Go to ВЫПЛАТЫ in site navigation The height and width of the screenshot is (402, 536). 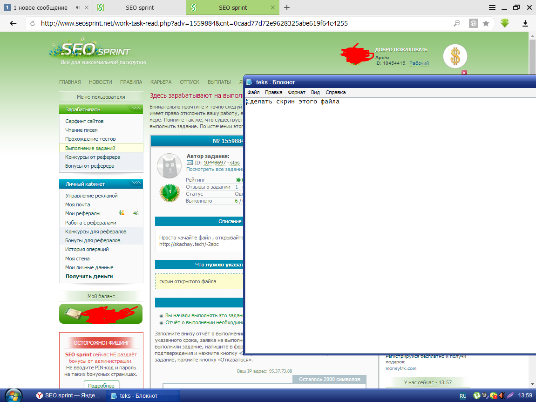[219, 82]
